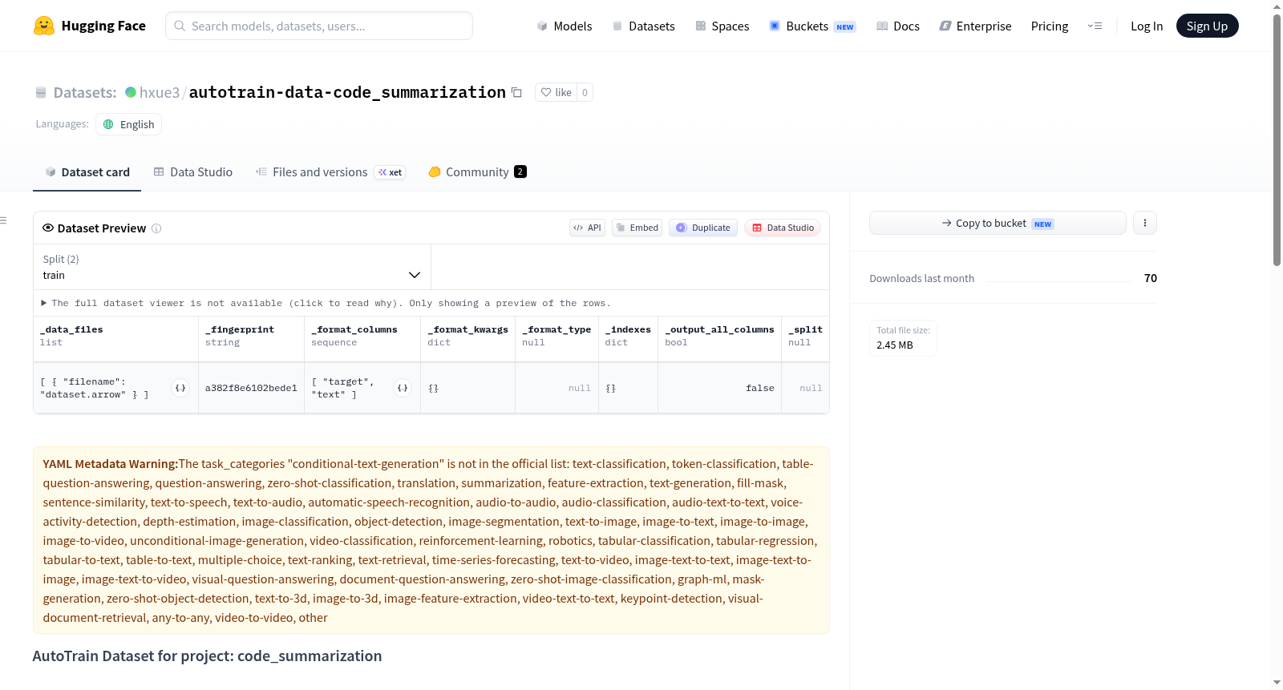Click the Downloads last month value 70
This screenshot has width=1283, height=690.
[1151, 278]
